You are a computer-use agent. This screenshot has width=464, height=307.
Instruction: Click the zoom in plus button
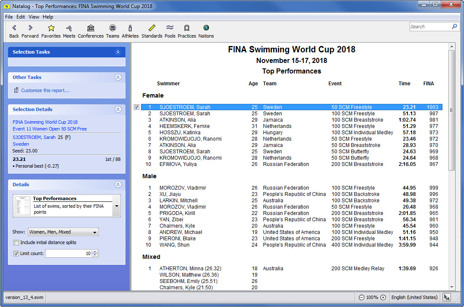383,297
